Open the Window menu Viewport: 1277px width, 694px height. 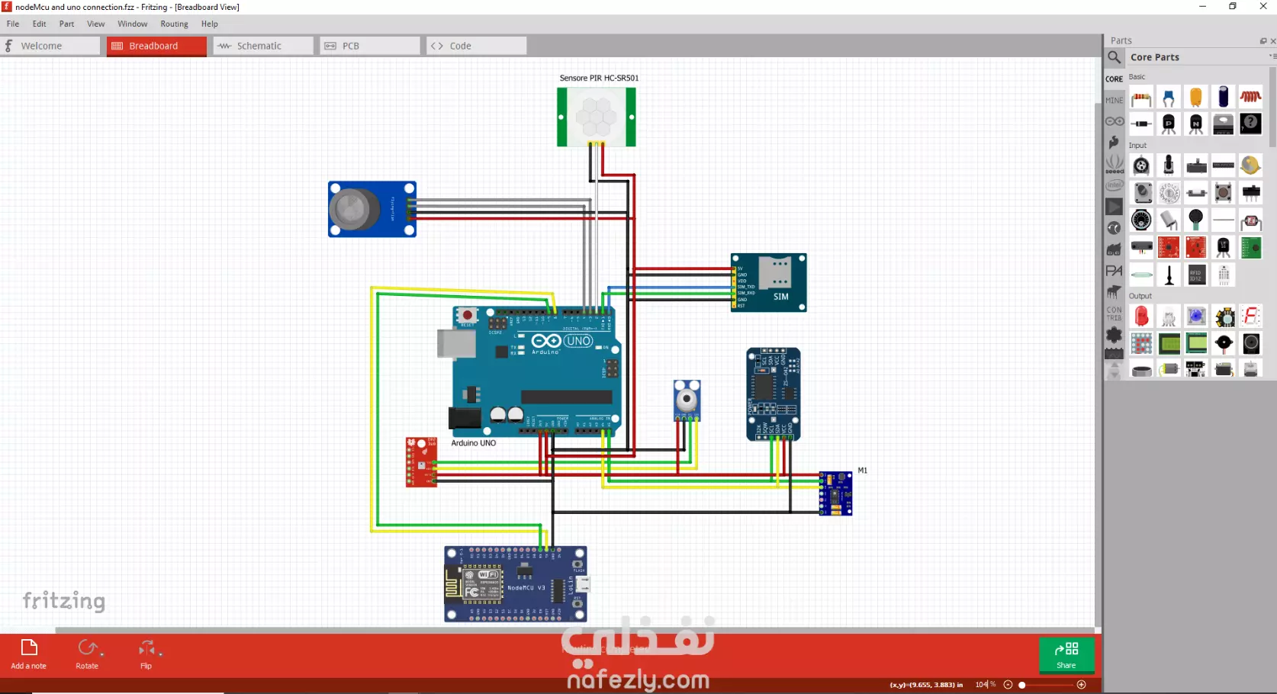[x=133, y=24]
